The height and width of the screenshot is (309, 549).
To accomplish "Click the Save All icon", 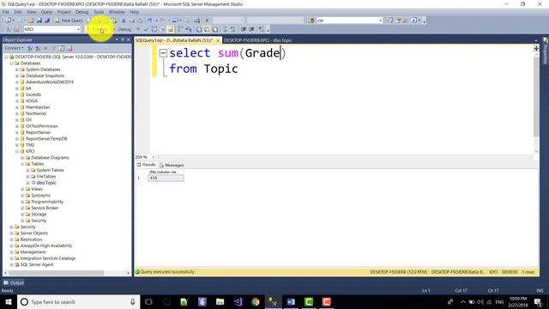I will pyautogui.click(x=47, y=21).
